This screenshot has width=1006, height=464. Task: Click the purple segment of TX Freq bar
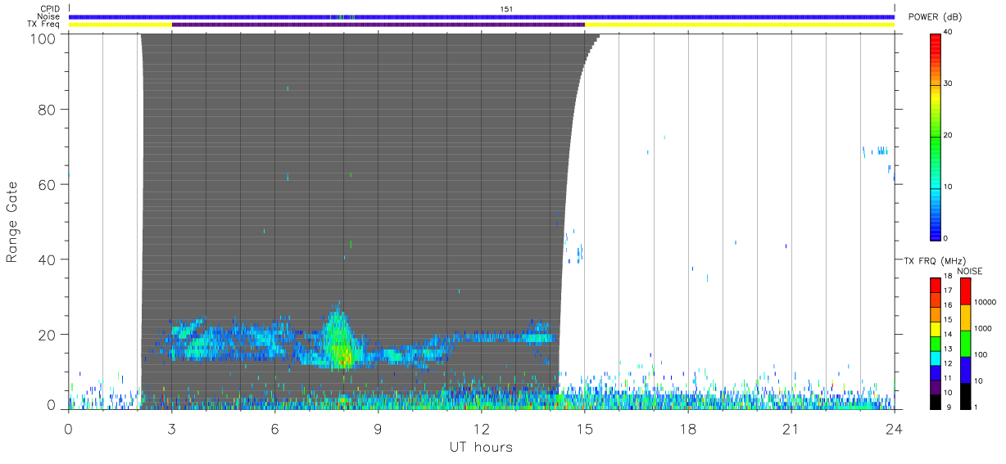[378, 25]
